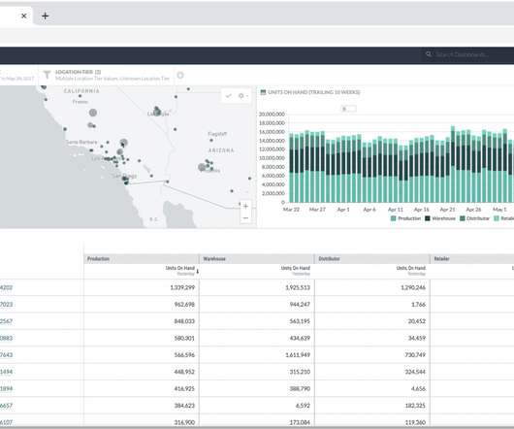Select the Distributor column group header

coord(372,259)
